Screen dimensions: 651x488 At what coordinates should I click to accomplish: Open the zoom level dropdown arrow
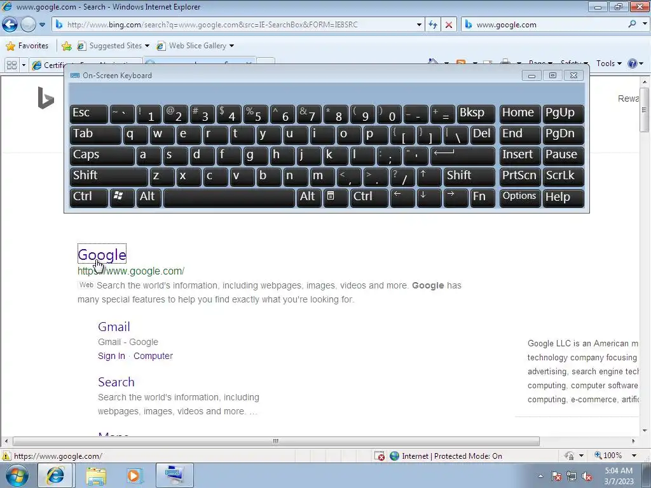(634, 456)
